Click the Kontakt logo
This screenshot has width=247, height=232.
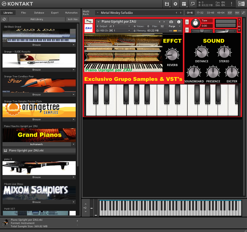tap(17, 4)
